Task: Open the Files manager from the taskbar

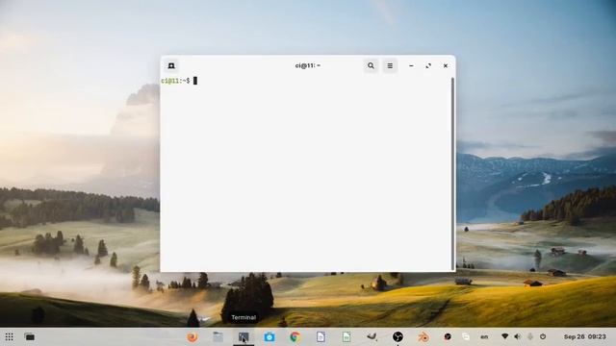Action: coord(218,337)
